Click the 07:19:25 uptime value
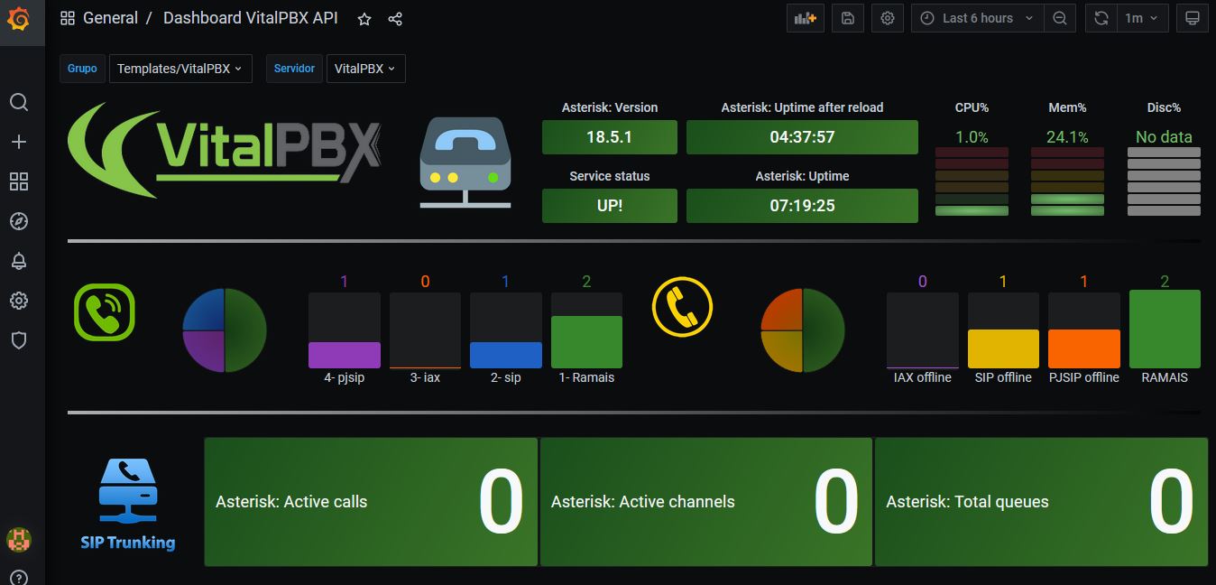 click(802, 206)
